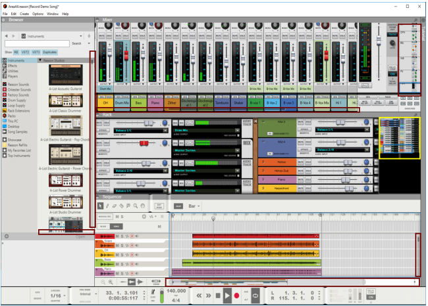428x306 pixels.
Task: Click the Manual Rec button
Action: point(105,217)
